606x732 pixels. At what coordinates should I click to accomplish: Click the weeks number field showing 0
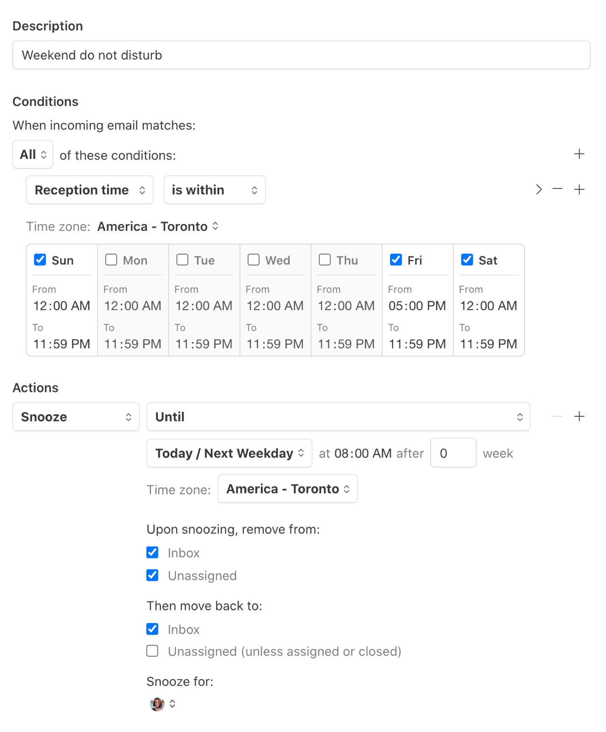point(452,453)
